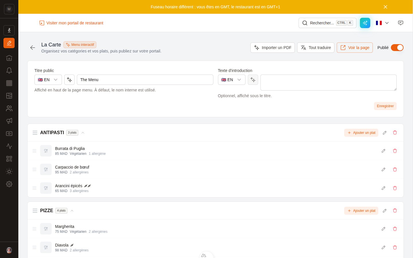Click the Texte d'introduction text area
This screenshot has height=258, width=413.
pos(328,83)
